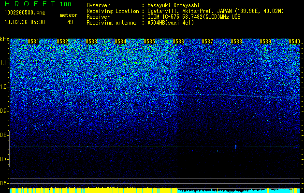Screen dimensions: 304x193
Task: Click the 0532 time marker
Action: click(x=62, y=41)
